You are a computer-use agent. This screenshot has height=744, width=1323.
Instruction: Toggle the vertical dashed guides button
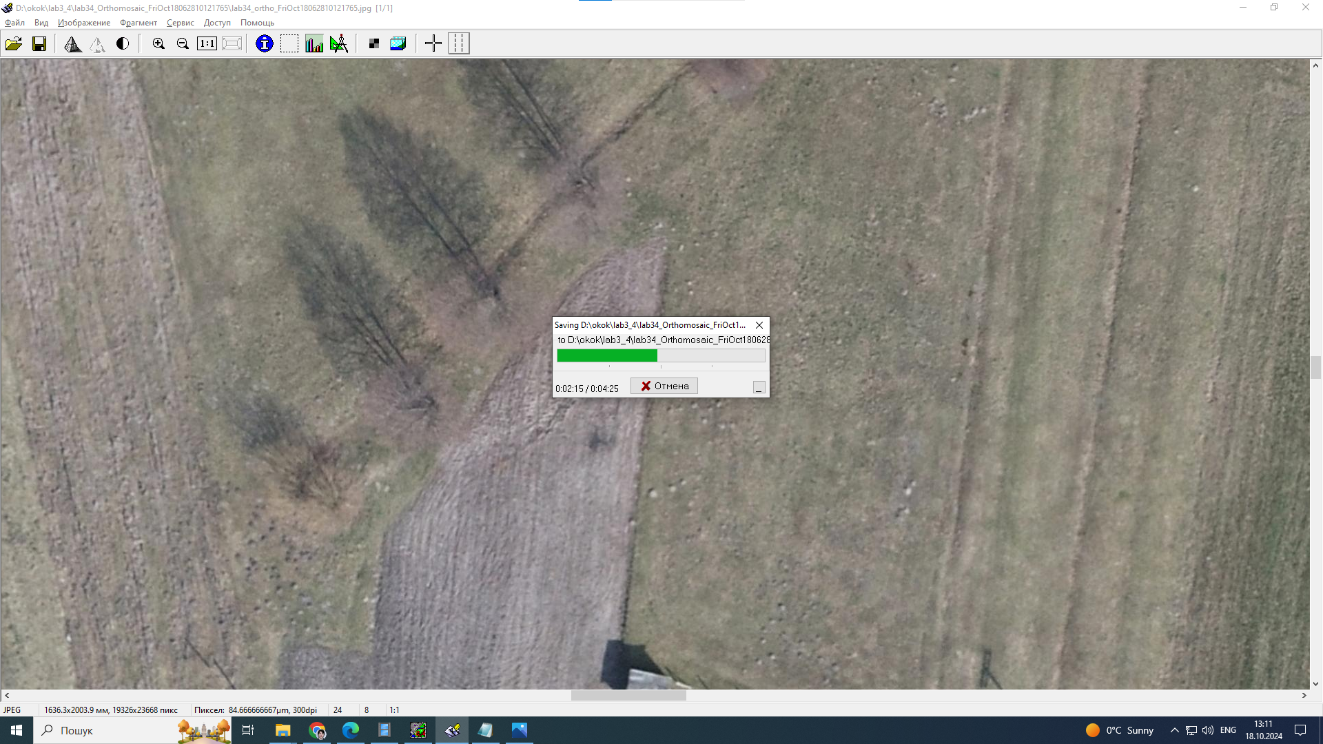[459, 44]
